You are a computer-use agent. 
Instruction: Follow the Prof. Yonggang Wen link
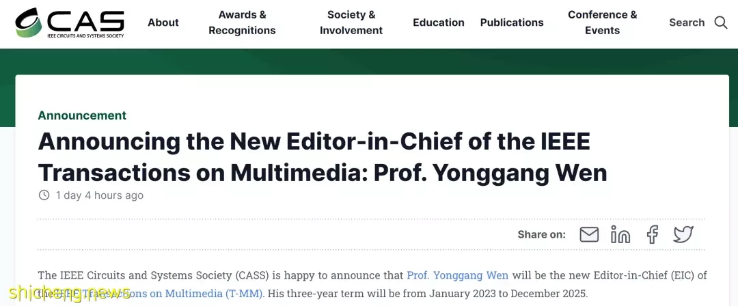click(x=457, y=275)
